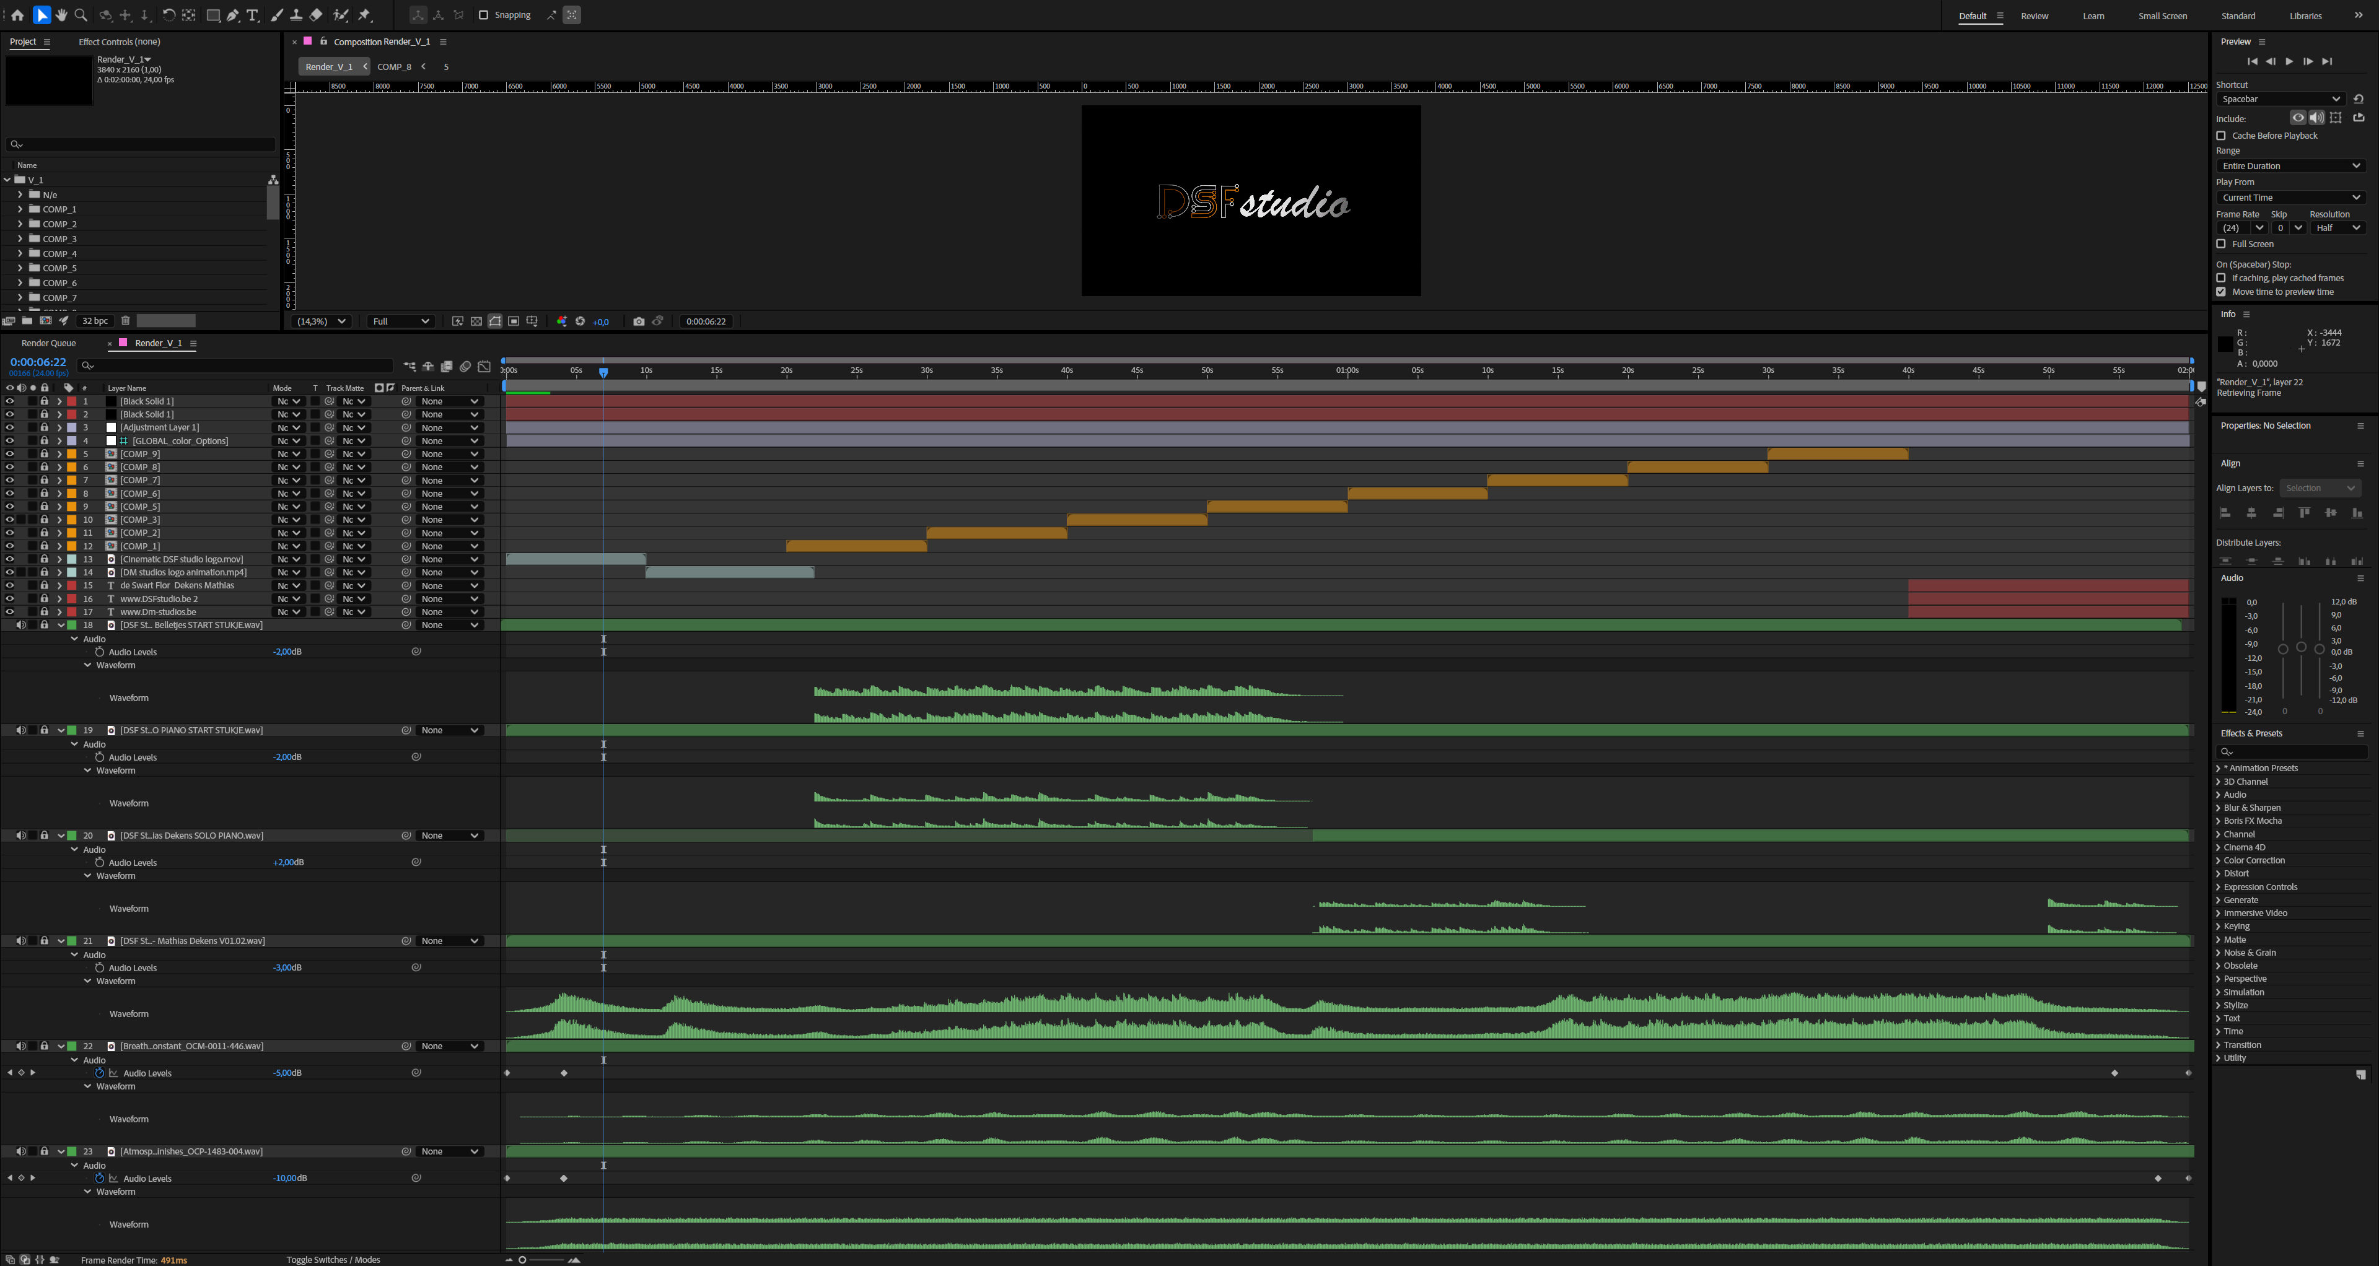The height and width of the screenshot is (1266, 2379).
Task: Expand the COMP_3 folder in Project panel
Action: click(x=19, y=239)
